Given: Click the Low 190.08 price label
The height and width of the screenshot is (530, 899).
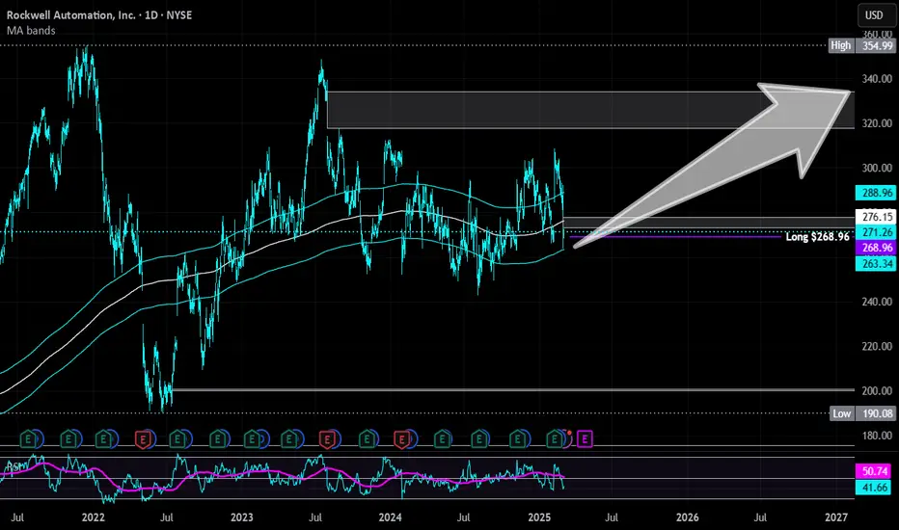Looking at the screenshot, I should pyautogui.click(x=861, y=413).
